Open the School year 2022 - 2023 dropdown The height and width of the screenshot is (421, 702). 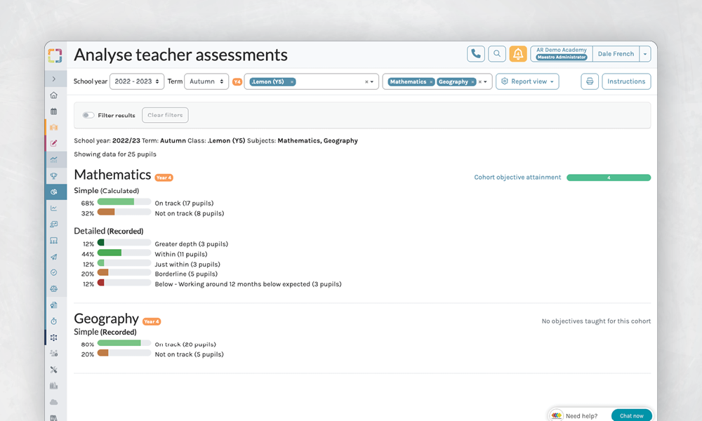click(x=138, y=81)
